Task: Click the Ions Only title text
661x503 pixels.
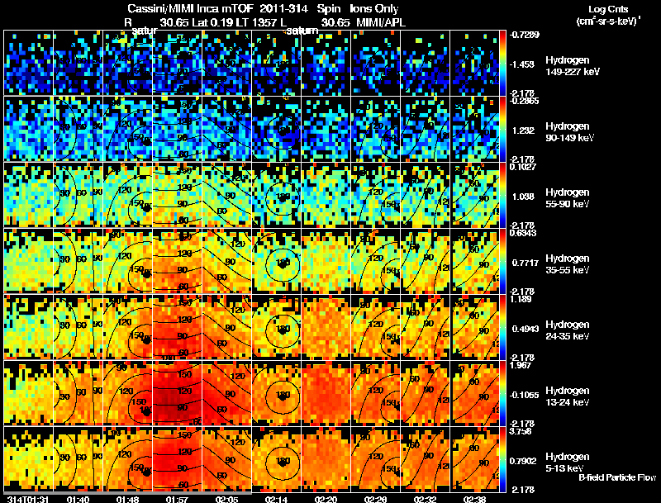Action: (x=373, y=8)
